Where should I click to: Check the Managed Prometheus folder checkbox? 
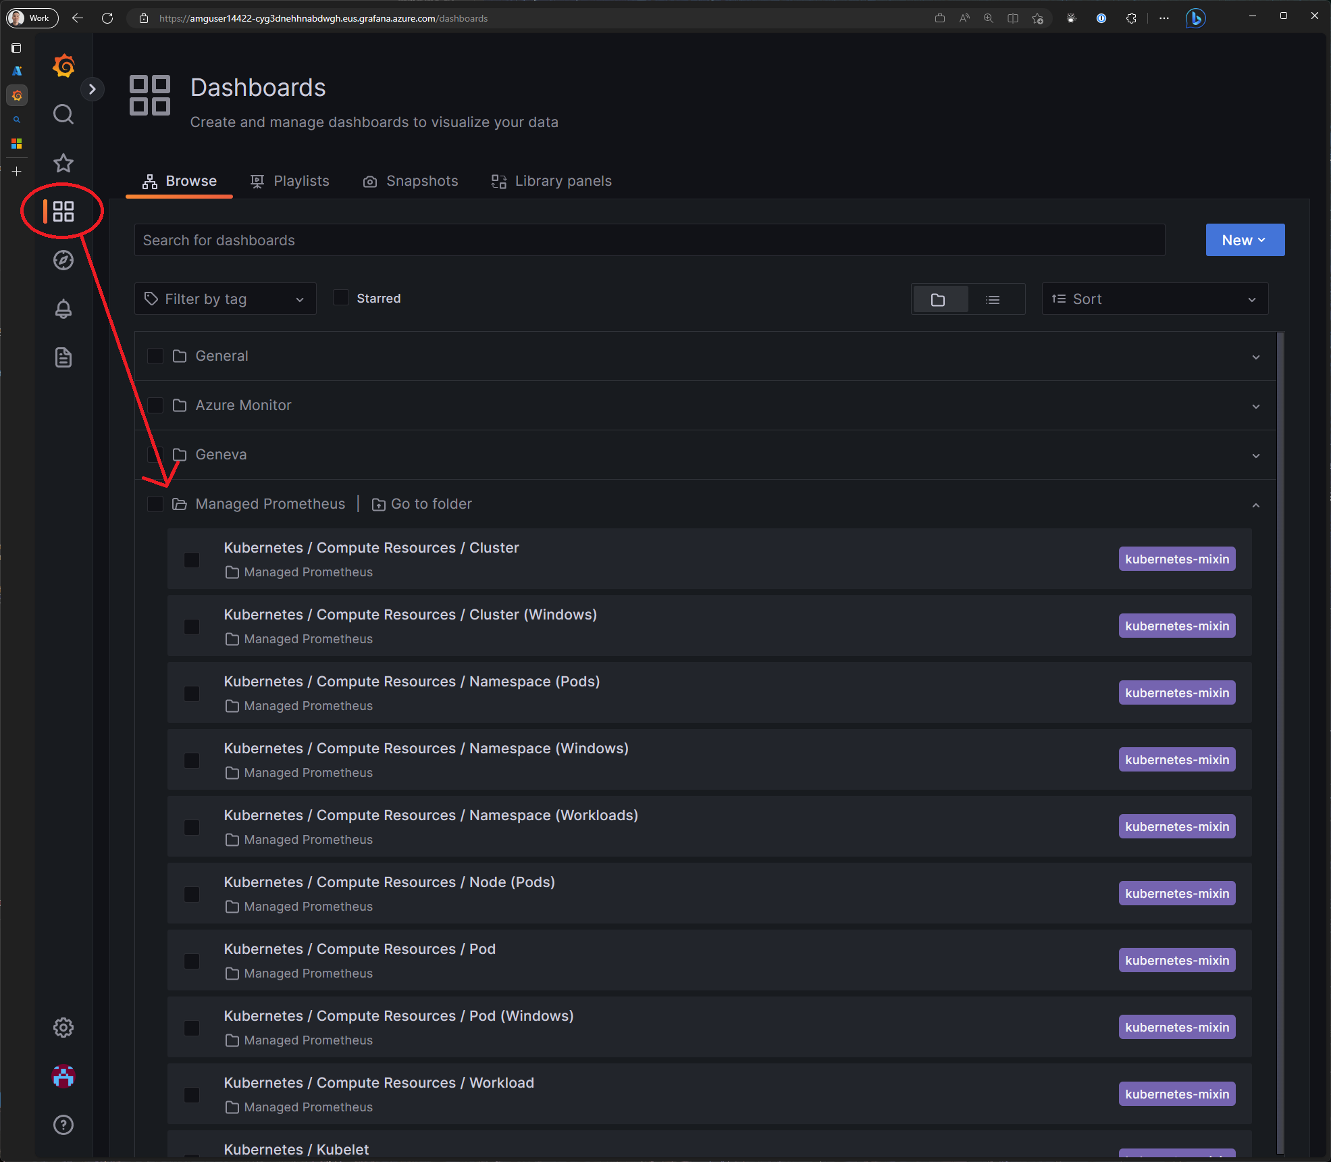155,504
